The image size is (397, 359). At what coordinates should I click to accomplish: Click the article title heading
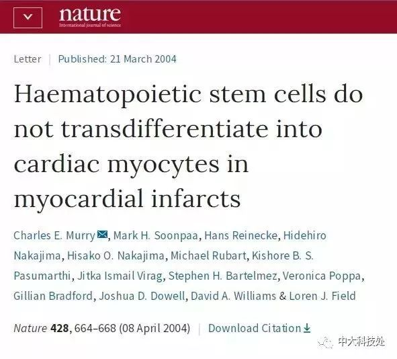189,146
